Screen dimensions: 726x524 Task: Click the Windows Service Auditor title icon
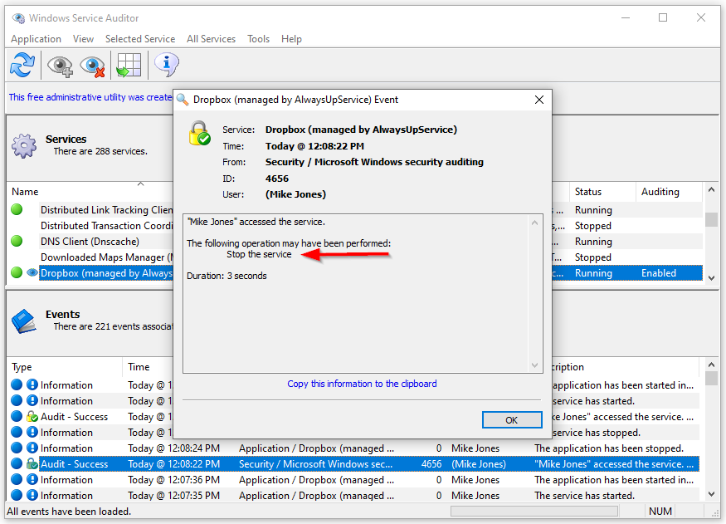click(18, 18)
